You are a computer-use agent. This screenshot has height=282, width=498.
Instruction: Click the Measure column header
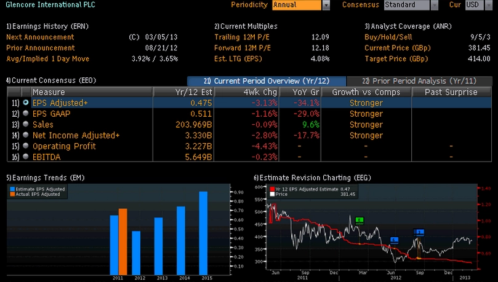(x=92, y=92)
